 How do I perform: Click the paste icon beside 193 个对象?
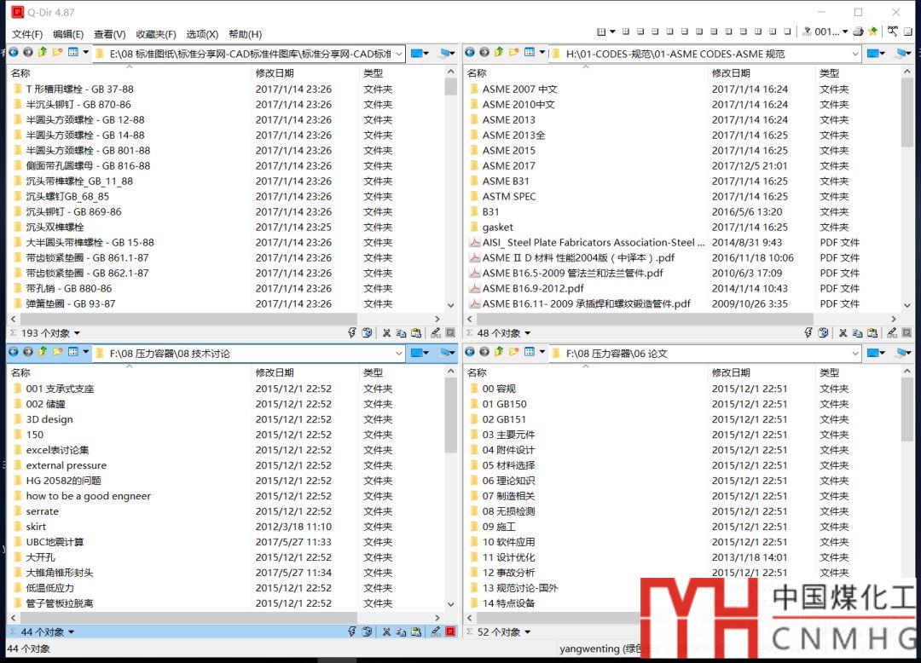[416, 333]
